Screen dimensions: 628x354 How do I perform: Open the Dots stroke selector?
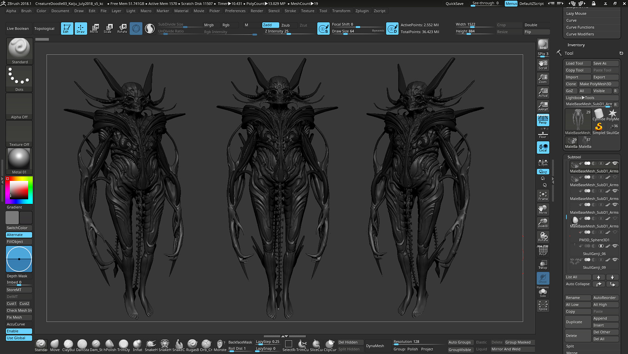(19, 79)
